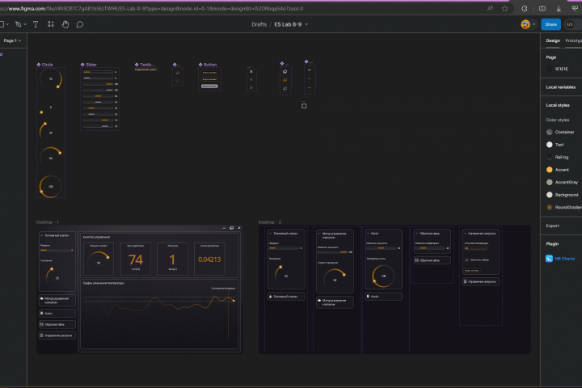The image size is (582, 388).
Task: Select the Rail bg color style
Action: pyautogui.click(x=558, y=157)
